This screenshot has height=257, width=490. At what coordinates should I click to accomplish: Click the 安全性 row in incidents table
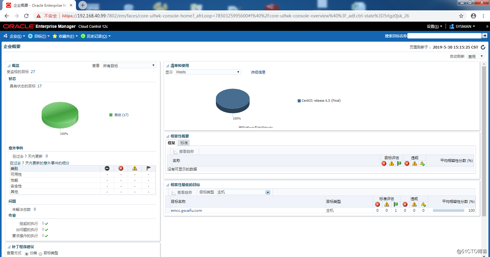click(83, 186)
